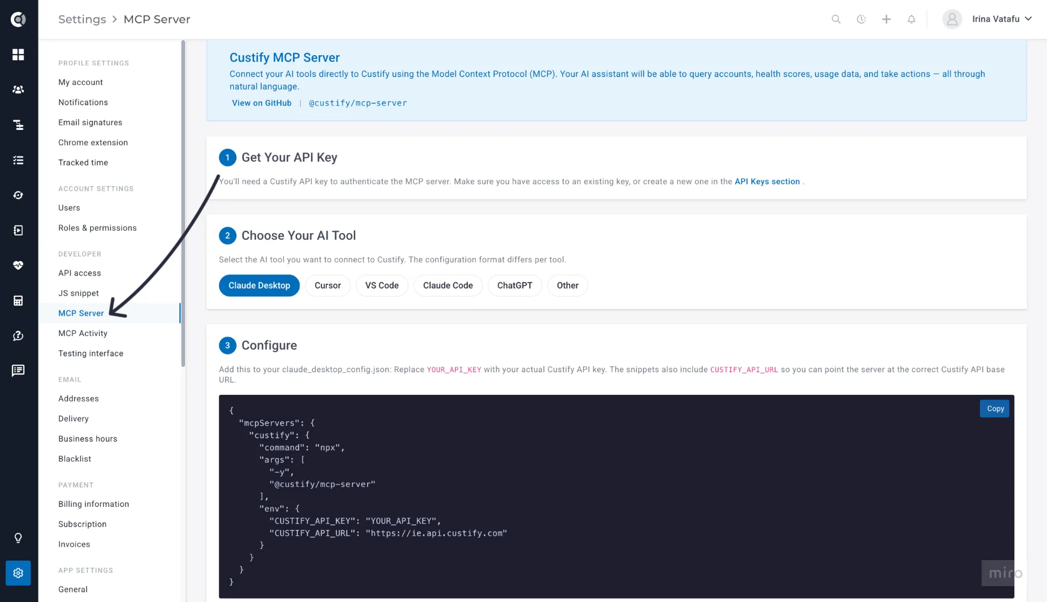Open the settings gear icon in sidebar
The image size is (1047, 602).
[18, 573]
